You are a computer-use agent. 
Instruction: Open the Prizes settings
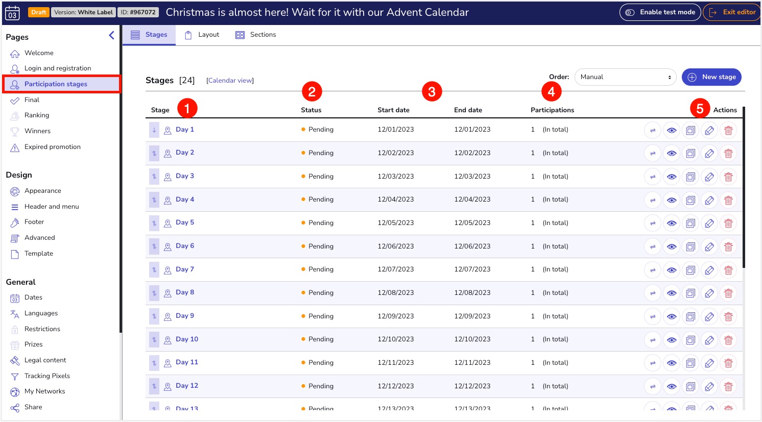pyautogui.click(x=33, y=344)
